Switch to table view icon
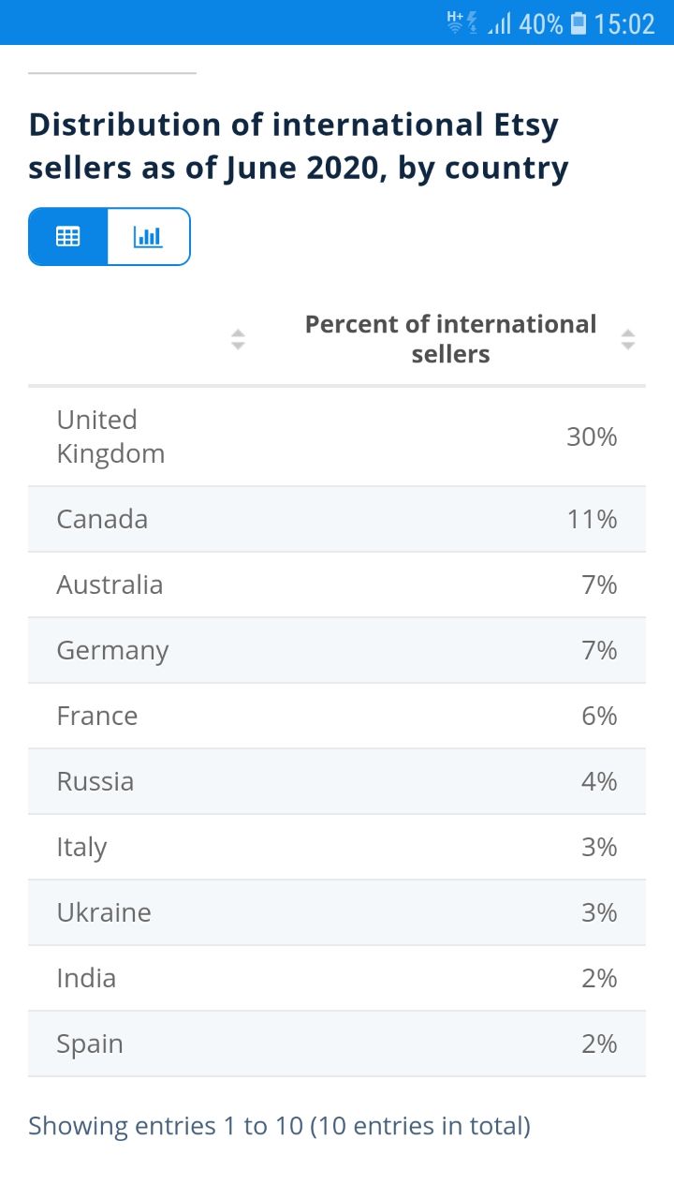This screenshot has width=674, height=1199. point(68,237)
